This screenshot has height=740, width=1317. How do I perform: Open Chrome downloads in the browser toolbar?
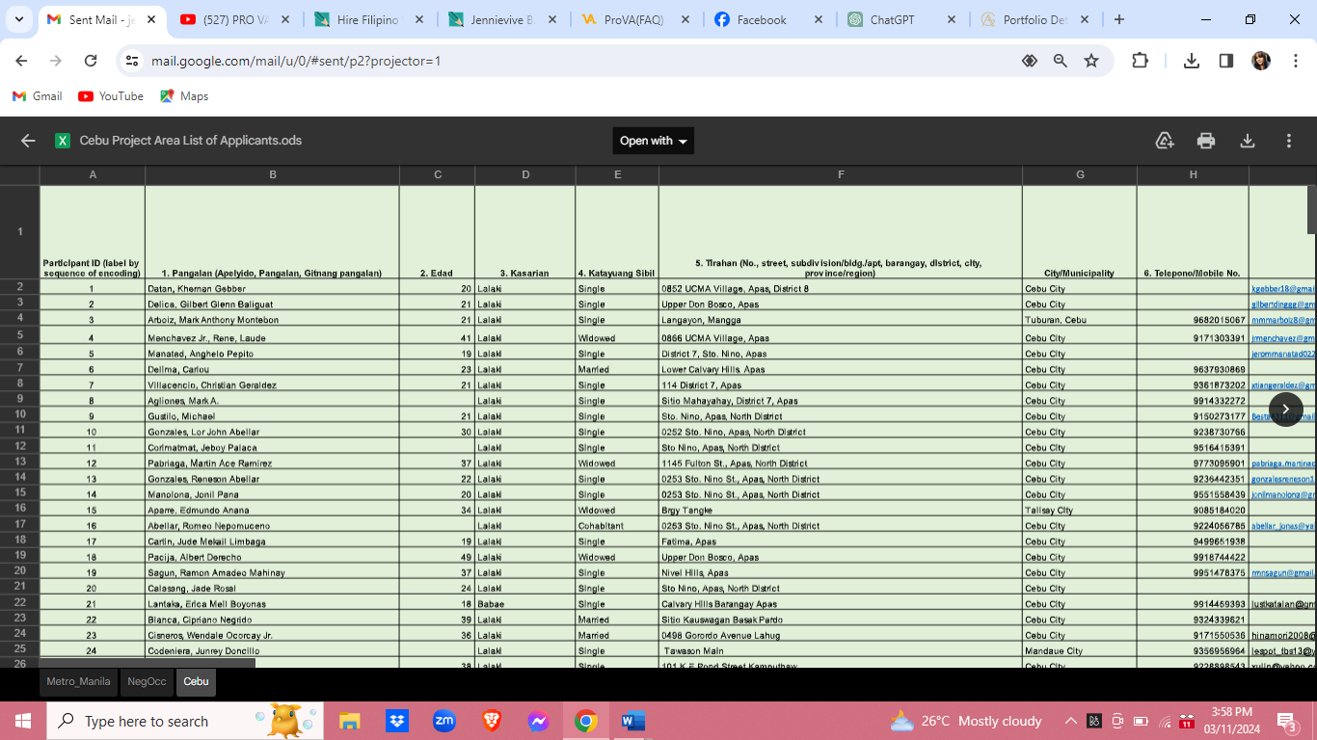(1192, 61)
